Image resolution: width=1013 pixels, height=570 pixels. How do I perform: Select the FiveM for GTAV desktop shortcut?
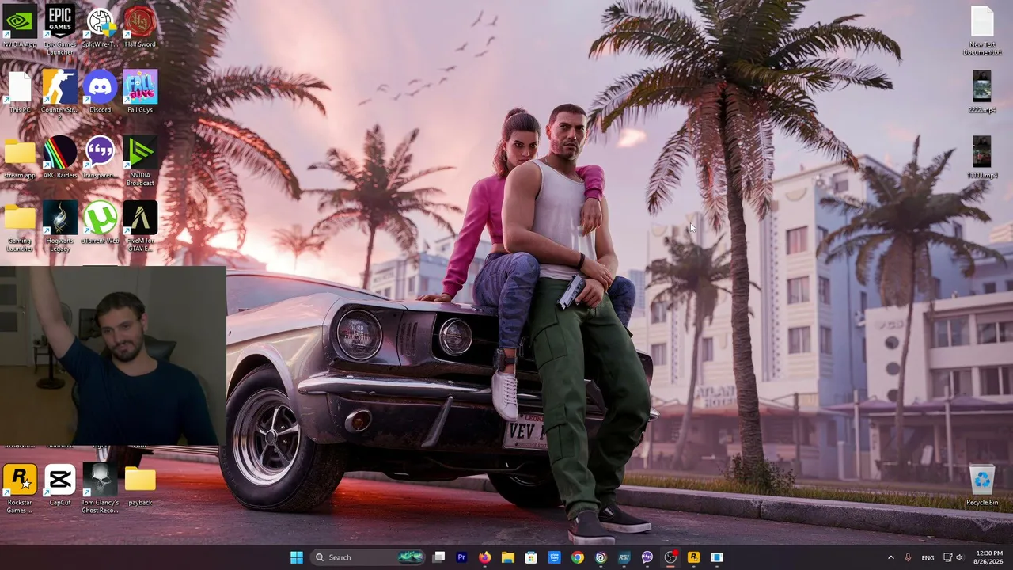tap(140, 227)
